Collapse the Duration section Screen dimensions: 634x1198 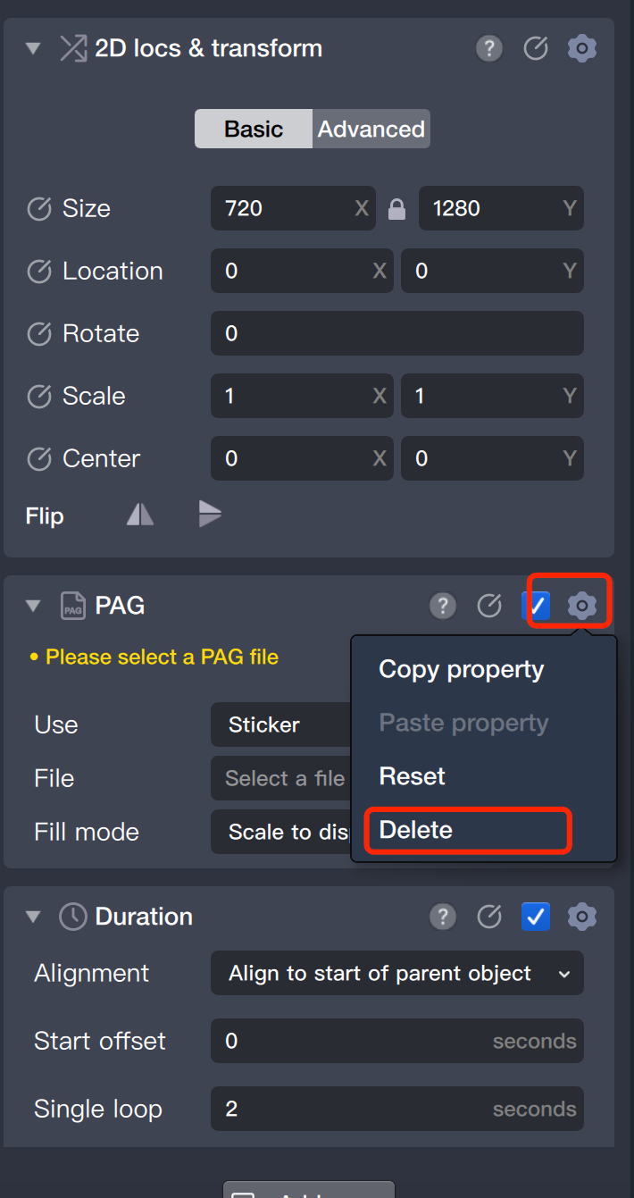click(x=34, y=917)
